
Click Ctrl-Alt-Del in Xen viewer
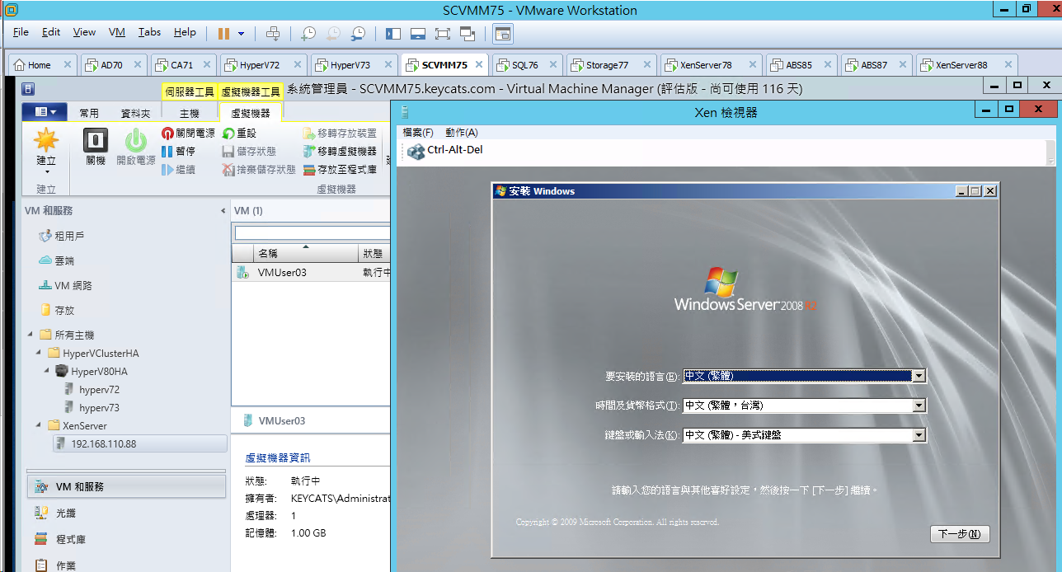tap(445, 151)
